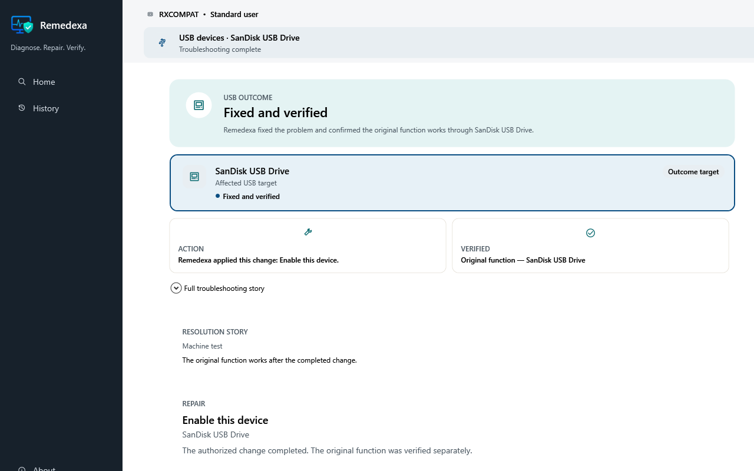Viewport: 754px width, 471px height.
Task: Click the Full troubleshooting story chevron
Action: tap(176, 288)
